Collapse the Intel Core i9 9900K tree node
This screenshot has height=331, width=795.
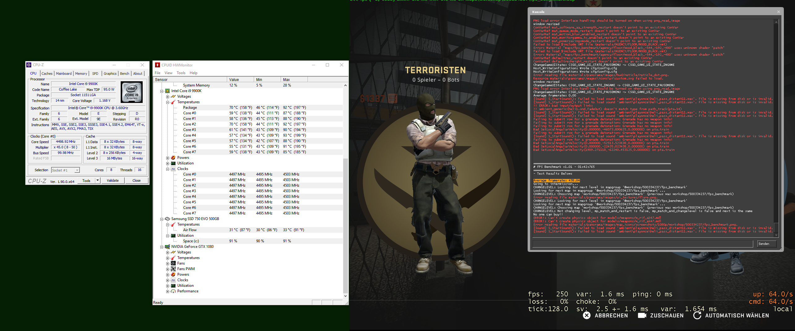coord(162,91)
